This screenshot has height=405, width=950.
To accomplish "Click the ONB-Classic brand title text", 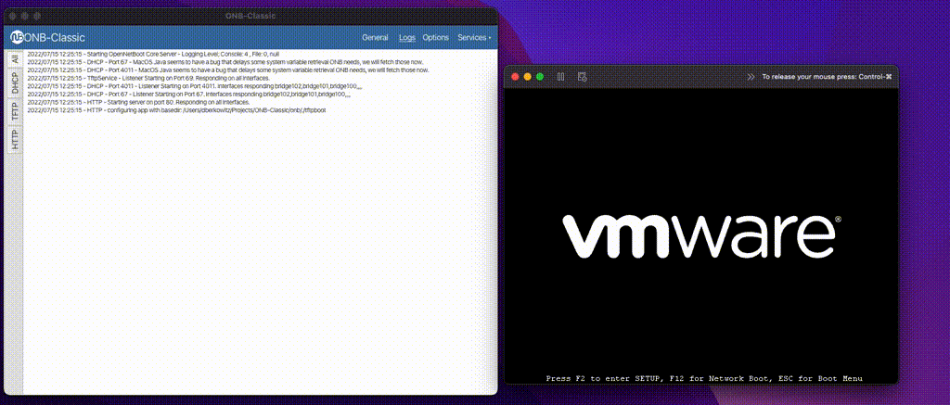I will pyautogui.click(x=55, y=37).
